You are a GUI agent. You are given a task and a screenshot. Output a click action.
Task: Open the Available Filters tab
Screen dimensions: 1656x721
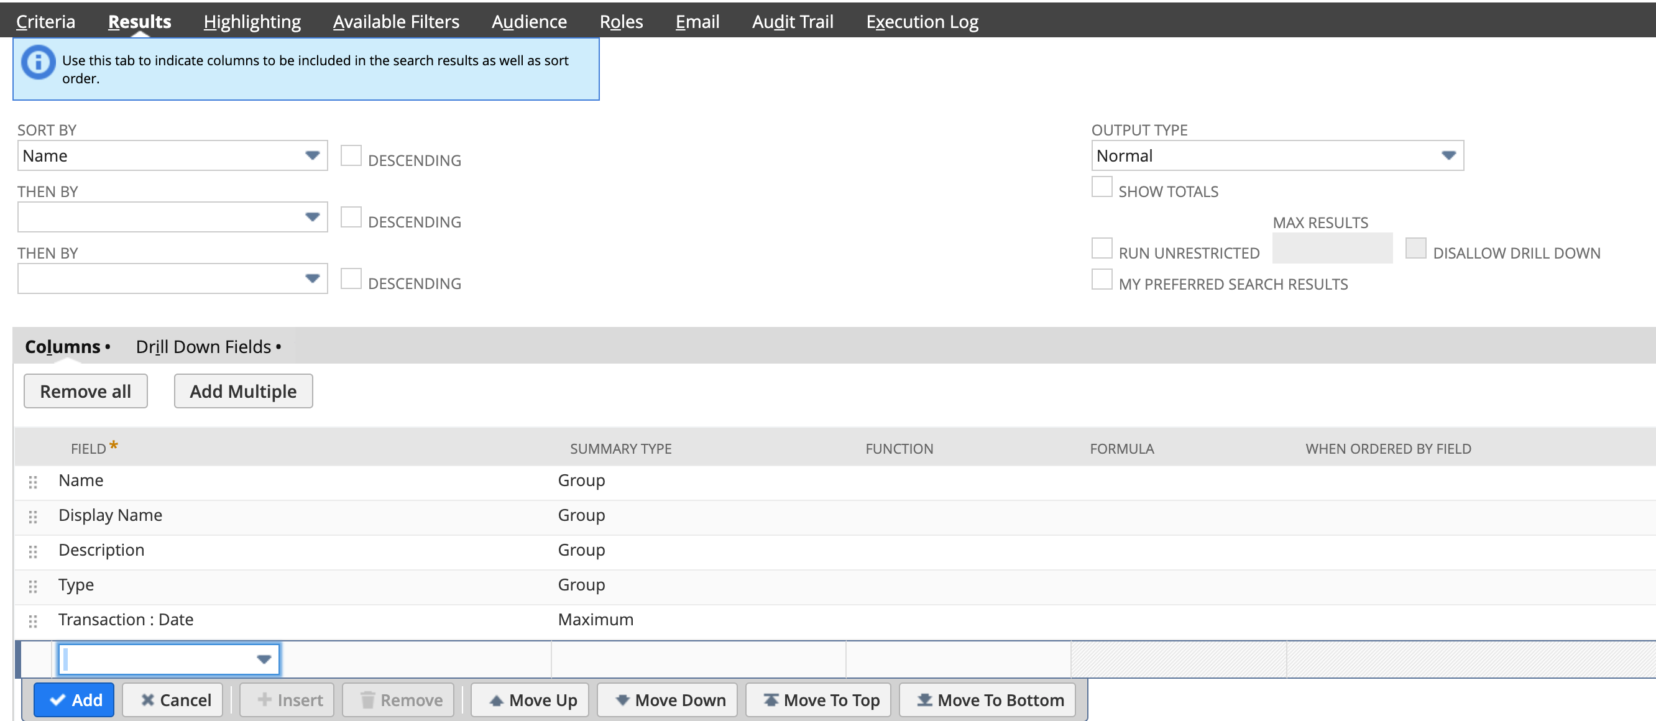point(396,21)
